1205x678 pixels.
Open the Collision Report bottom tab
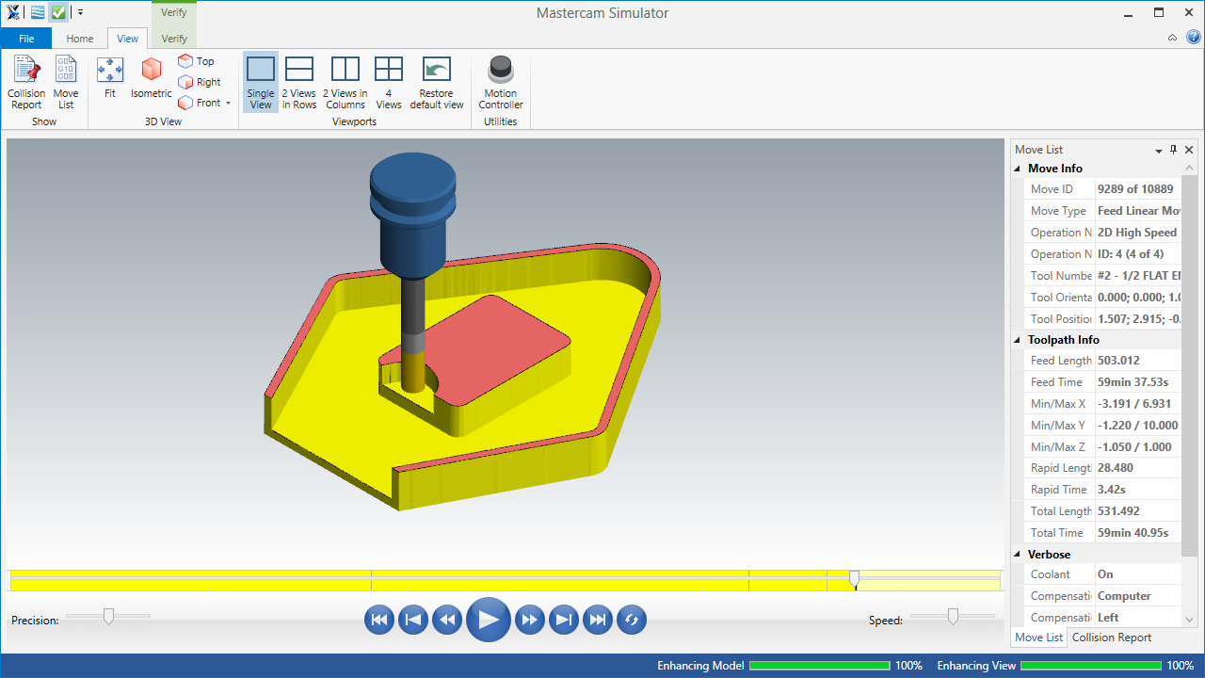pos(1112,638)
